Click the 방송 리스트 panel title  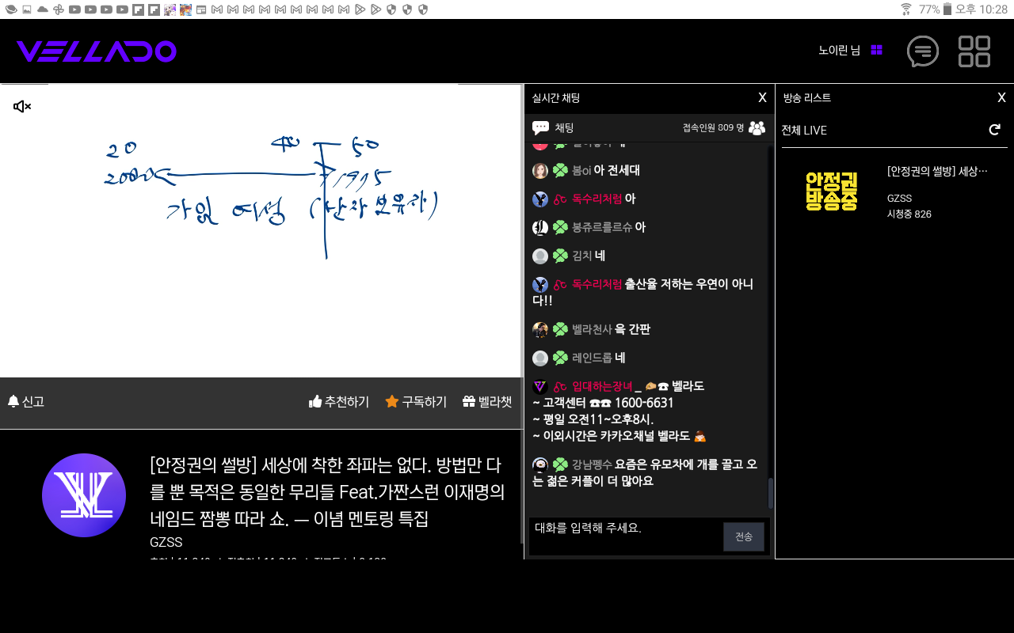point(807,98)
